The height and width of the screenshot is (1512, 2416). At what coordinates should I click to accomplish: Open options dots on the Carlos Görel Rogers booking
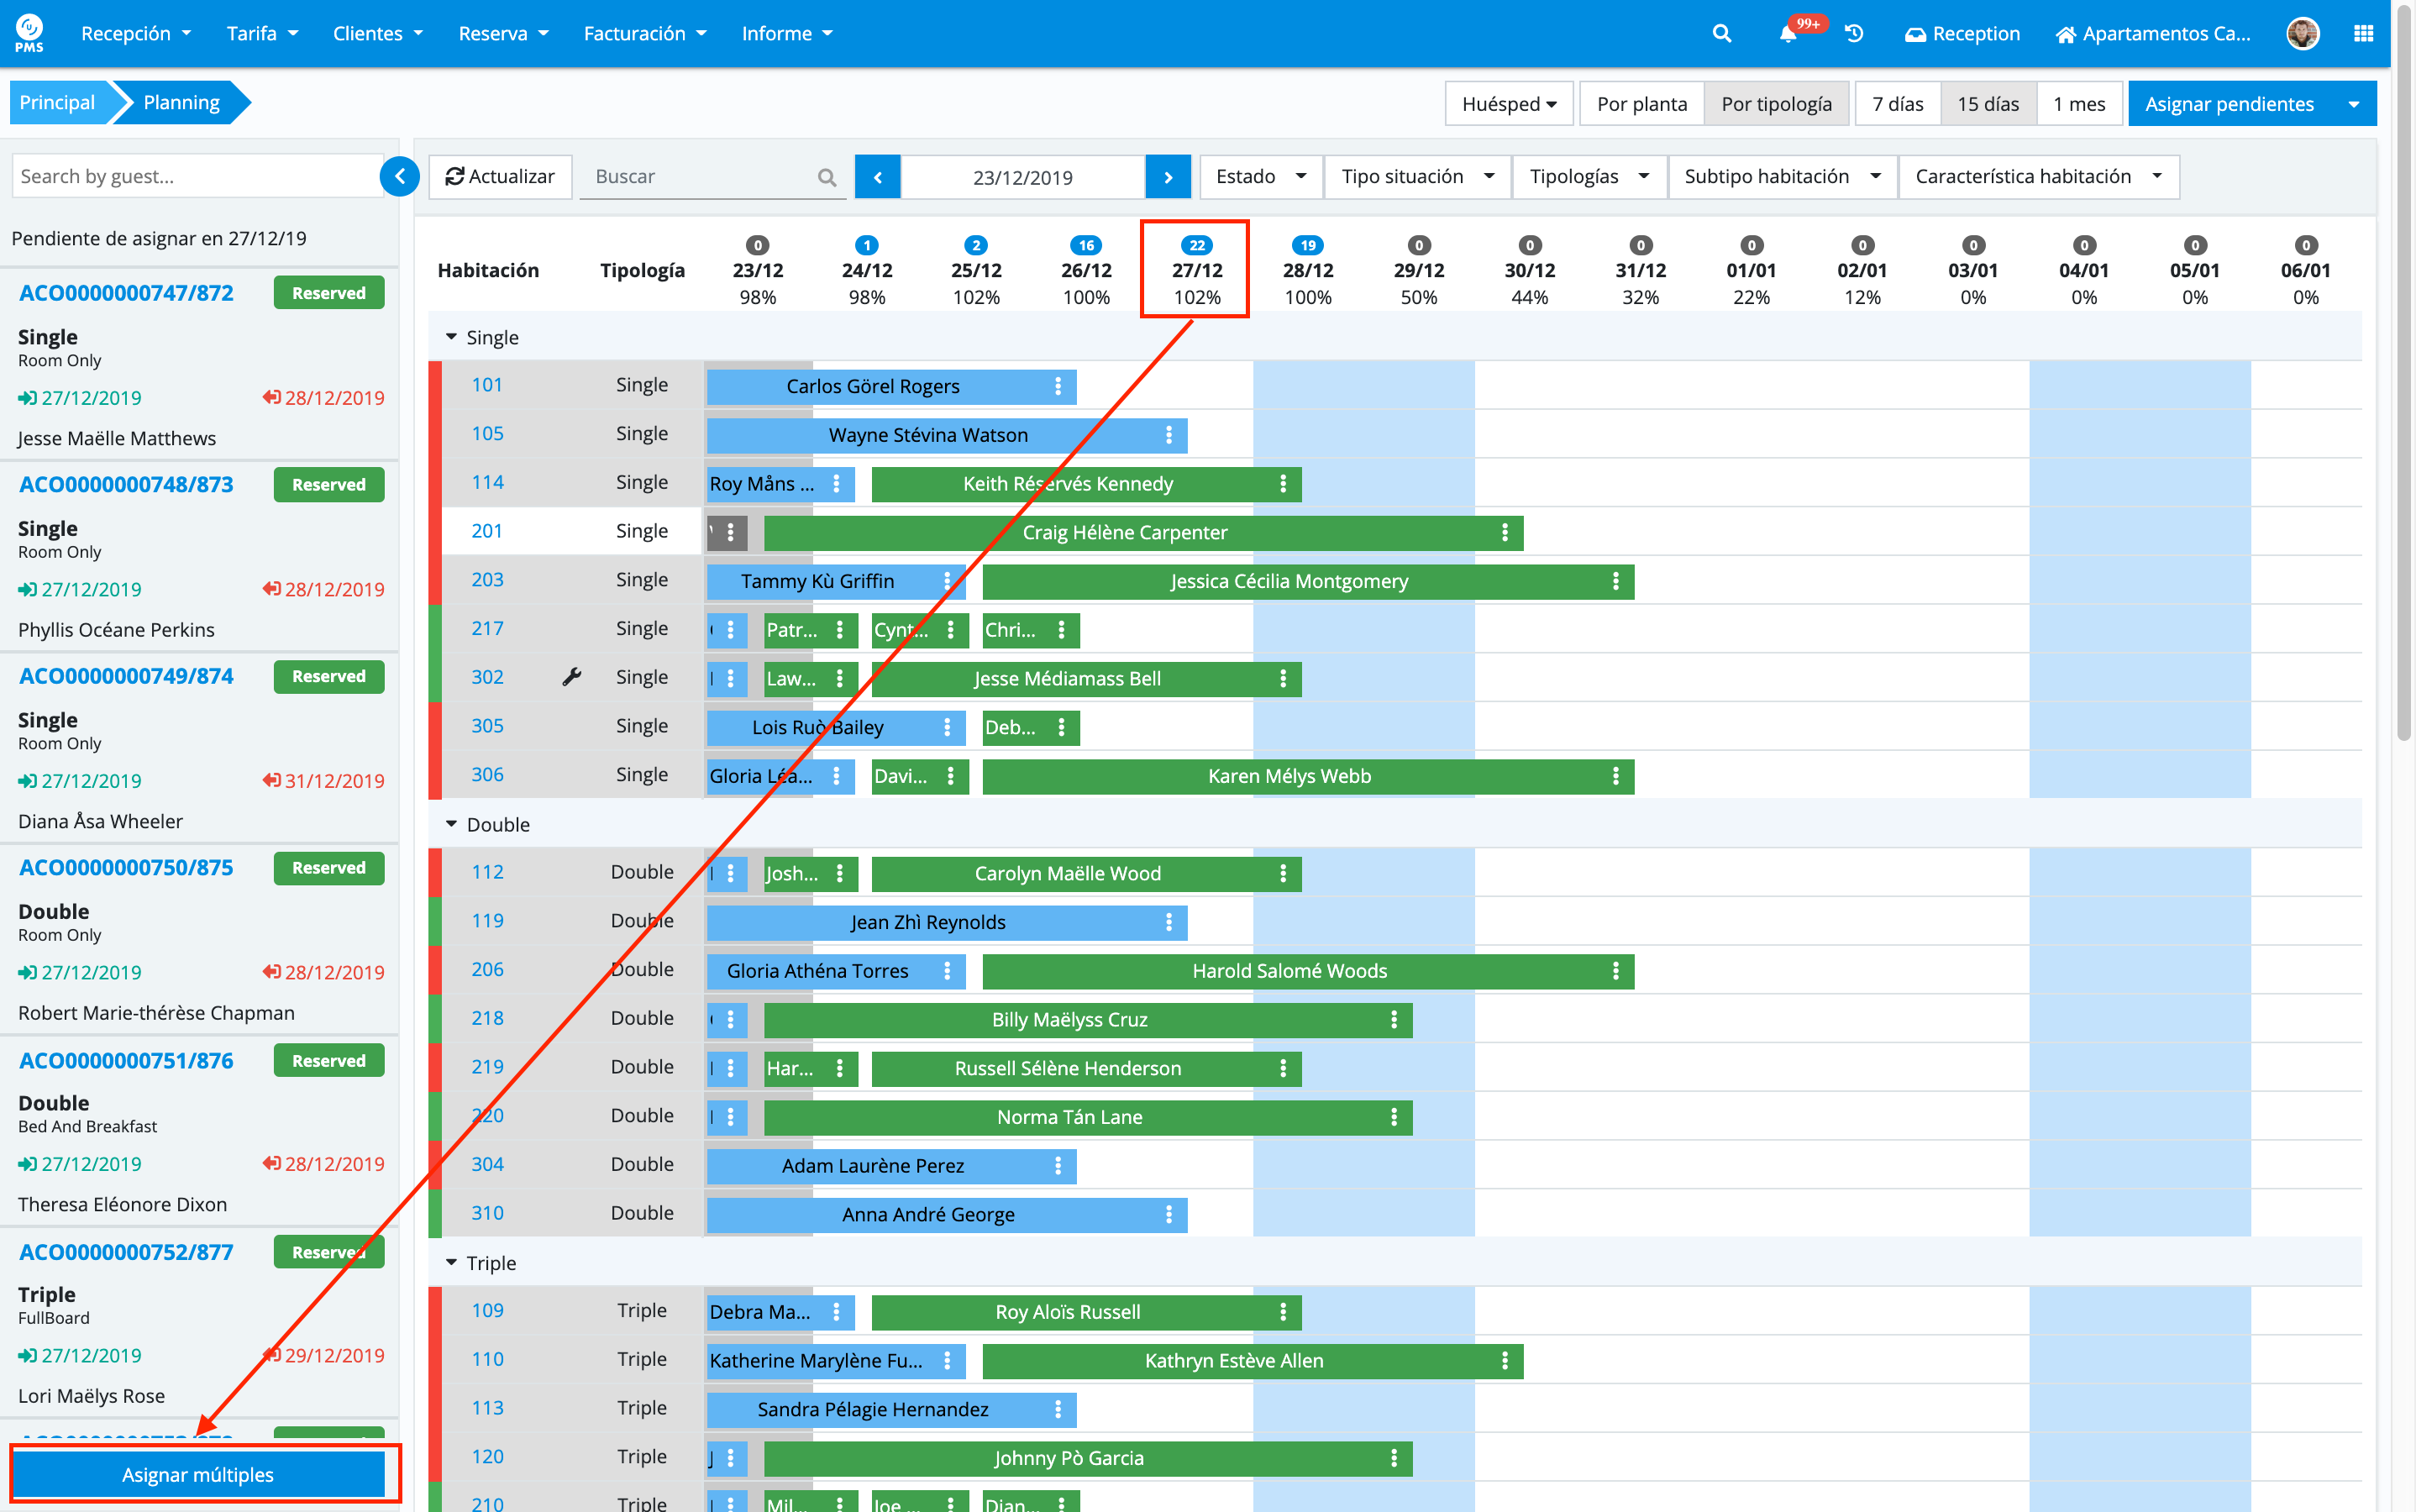1058,386
